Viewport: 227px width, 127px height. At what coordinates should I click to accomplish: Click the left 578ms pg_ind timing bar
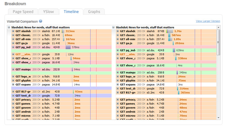[x=68, y=47]
